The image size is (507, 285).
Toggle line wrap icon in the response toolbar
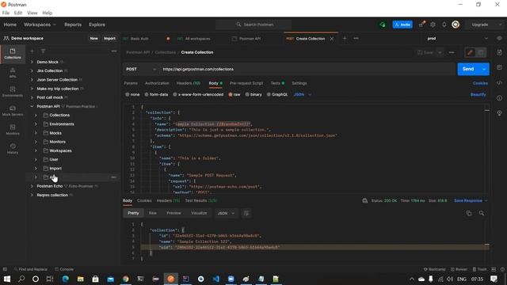point(246,213)
